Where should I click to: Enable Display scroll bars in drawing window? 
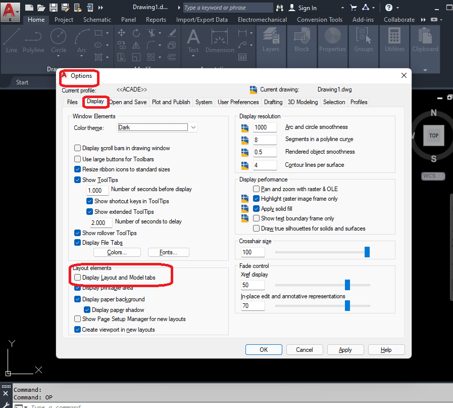pyautogui.click(x=77, y=148)
